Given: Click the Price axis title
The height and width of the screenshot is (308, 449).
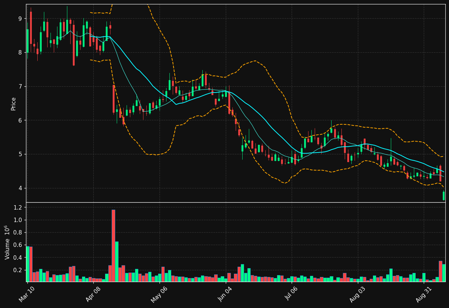Looking at the screenshot, I should [x=14, y=104].
